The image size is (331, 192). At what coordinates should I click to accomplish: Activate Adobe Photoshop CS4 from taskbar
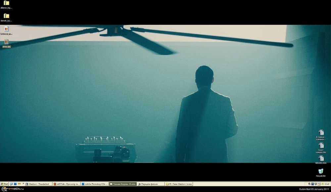point(95,184)
